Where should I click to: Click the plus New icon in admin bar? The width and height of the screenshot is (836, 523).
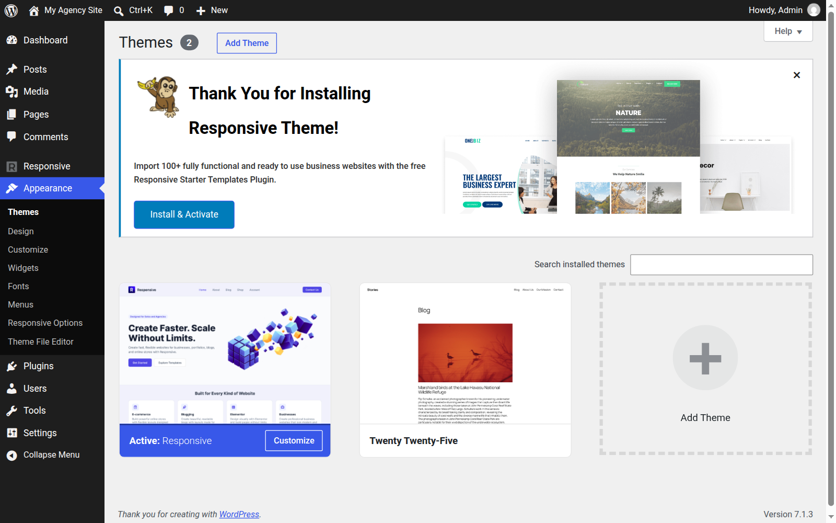(201, 10)
